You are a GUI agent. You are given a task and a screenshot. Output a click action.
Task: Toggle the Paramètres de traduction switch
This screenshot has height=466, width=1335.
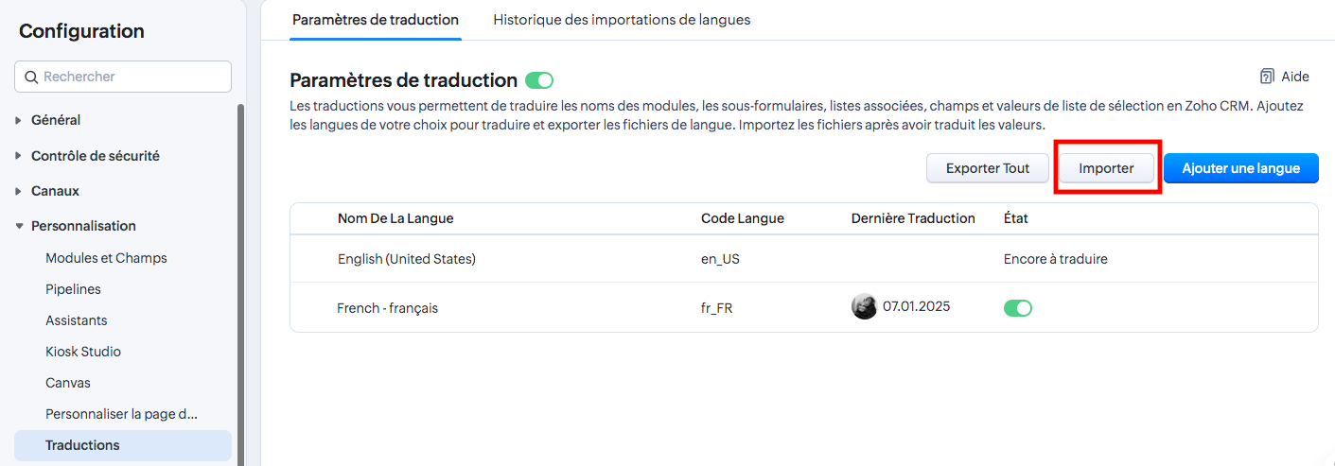point(539,80)
